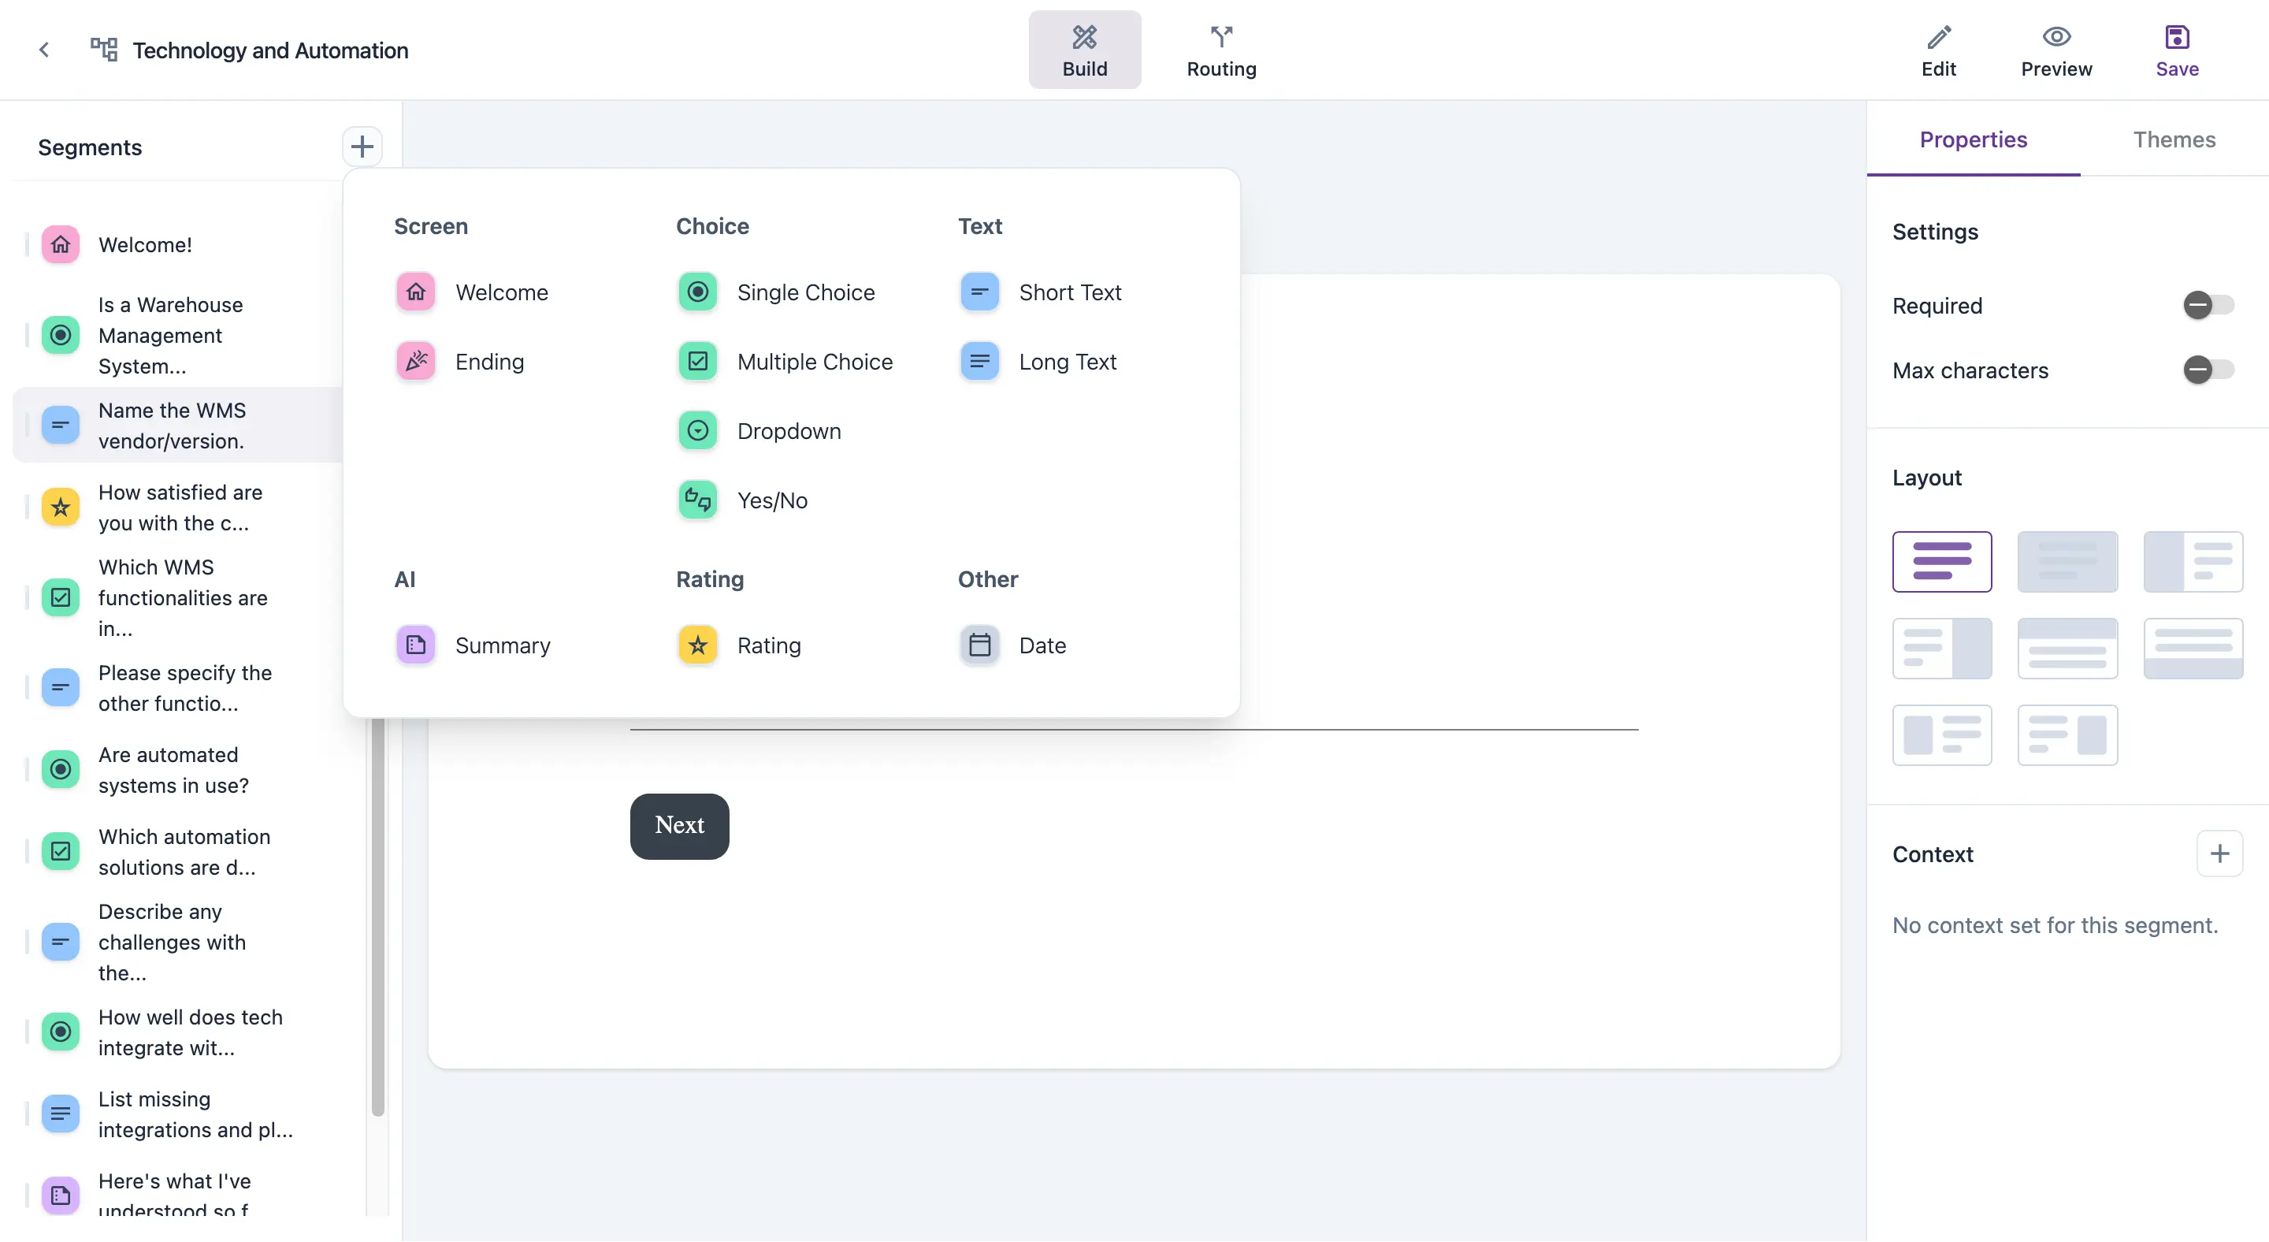Viewport: 2269px width, 1242px height.
Task: Click icon of 'How well does tech integrate' segment
Action: [61, 1032]
